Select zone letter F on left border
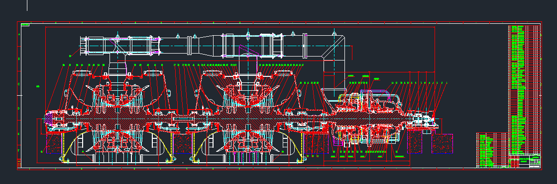557x184 pixels. coord(19,150)
